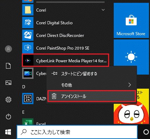
Task: Open the weather sun tile
Action: [x=131, y=57]
